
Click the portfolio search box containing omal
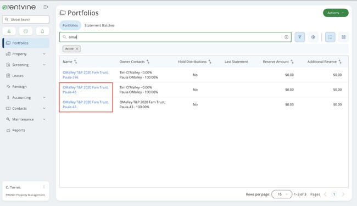(175, 37)
